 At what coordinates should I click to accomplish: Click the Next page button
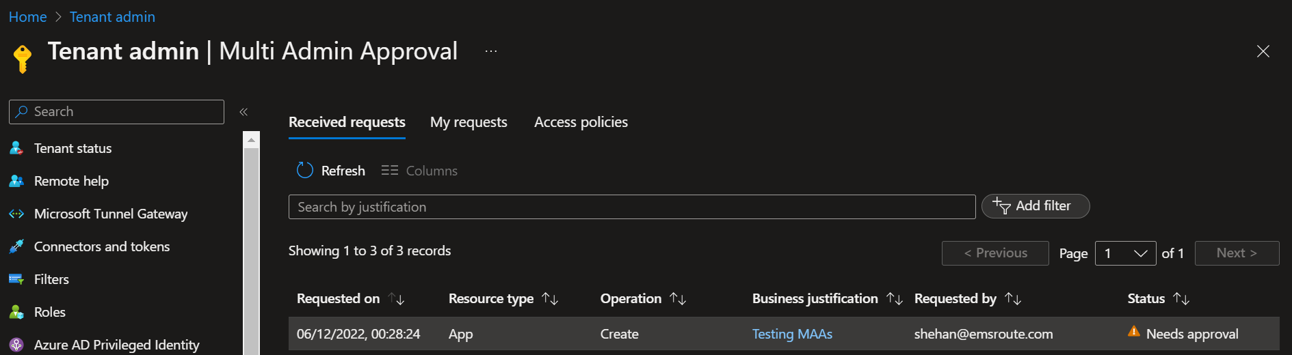point(1237,253)
